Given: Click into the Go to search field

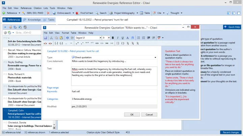Looking at the screenshot, I should click(x=28, y=33).
